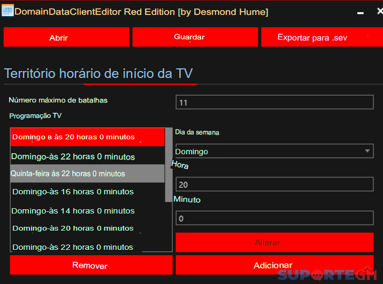Save with the Guardar button

195,37
